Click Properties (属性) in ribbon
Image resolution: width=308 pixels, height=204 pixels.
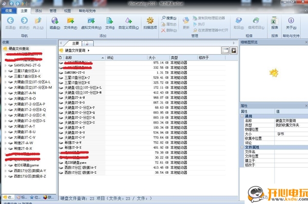[x=169, y=24]
